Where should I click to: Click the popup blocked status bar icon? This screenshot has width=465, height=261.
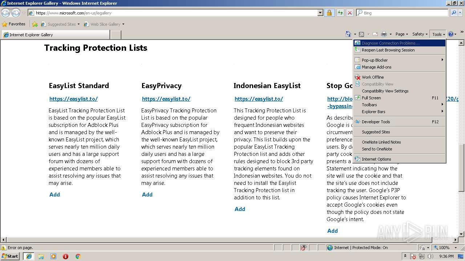pyautogui.click(x=304, y=248)
